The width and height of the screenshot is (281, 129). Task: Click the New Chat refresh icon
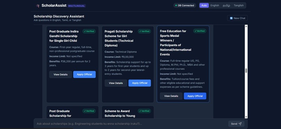pyautogui.click(x=231, y=18)
